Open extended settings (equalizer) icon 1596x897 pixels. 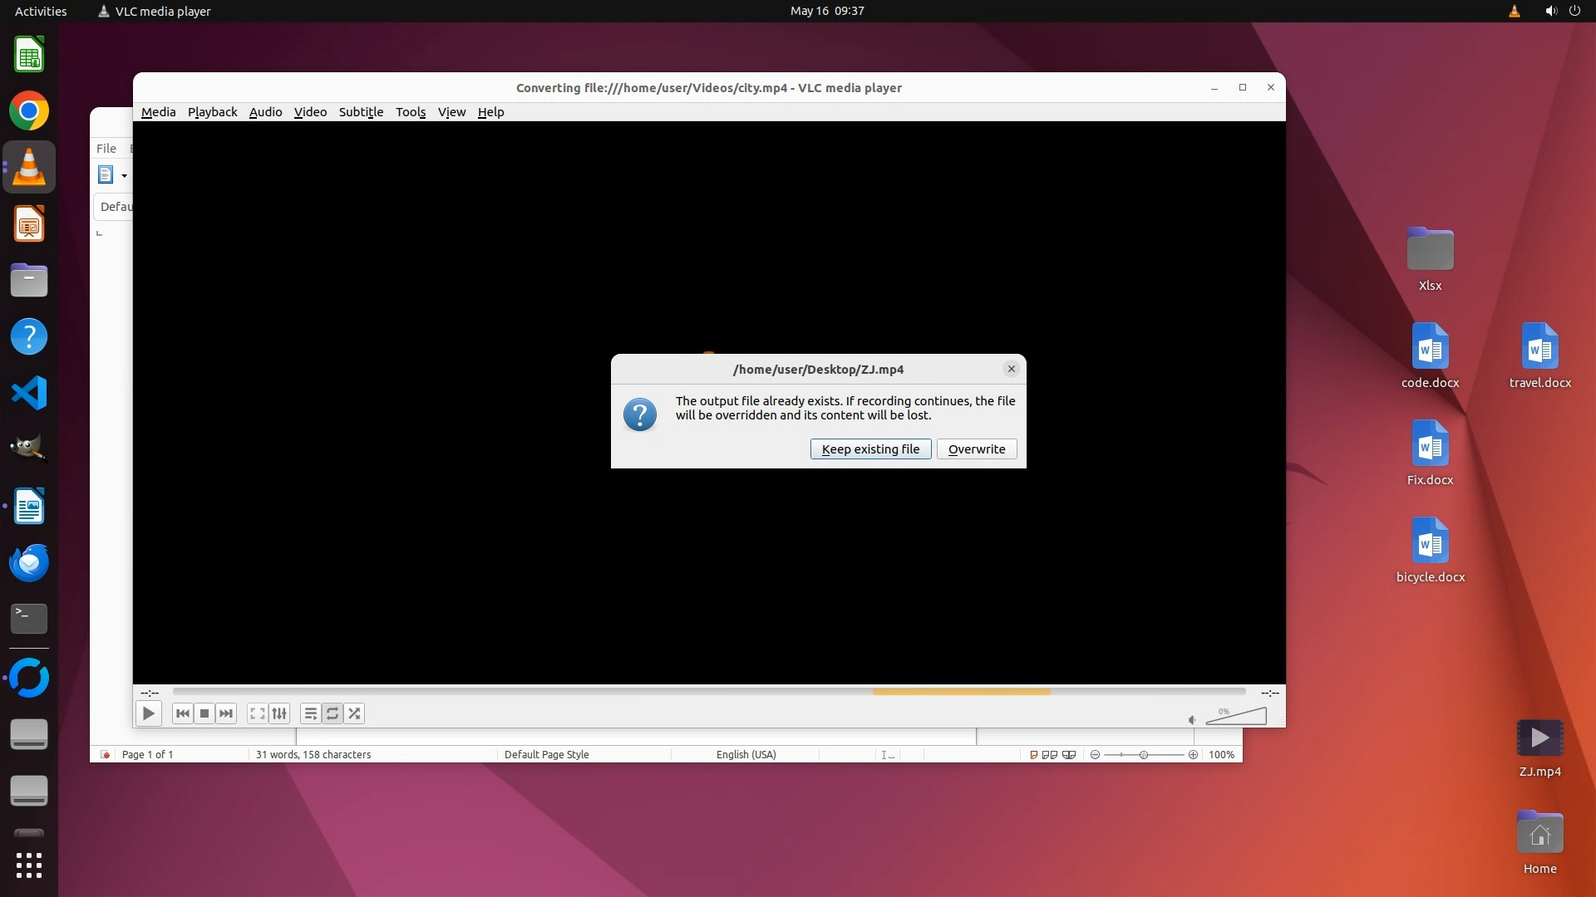(280, 713)
